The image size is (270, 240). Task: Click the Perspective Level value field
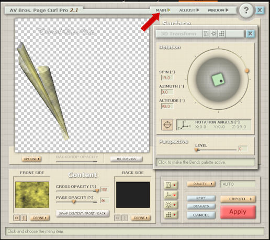(243, 148)
